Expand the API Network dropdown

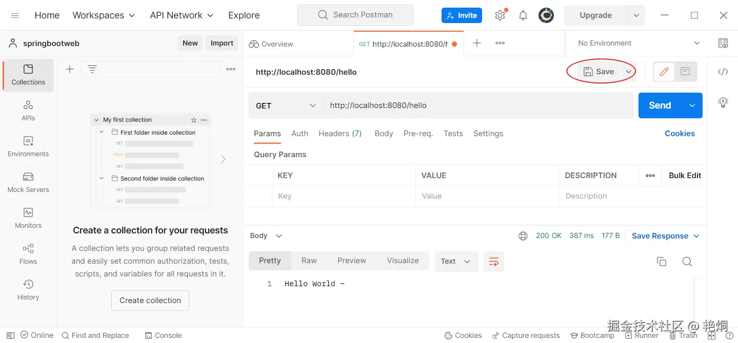[182, 15]
